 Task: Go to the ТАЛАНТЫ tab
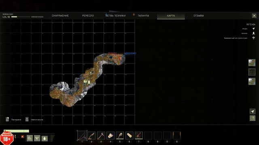click(143, 16)
